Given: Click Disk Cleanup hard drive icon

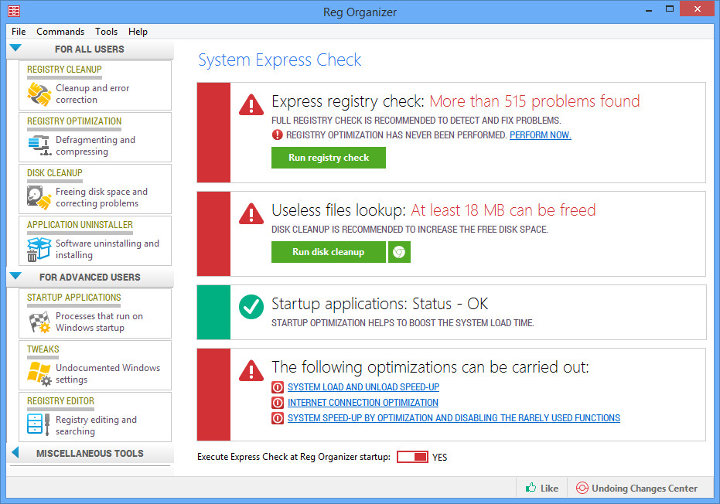Looking at the screenshot, I should point(39,197).
